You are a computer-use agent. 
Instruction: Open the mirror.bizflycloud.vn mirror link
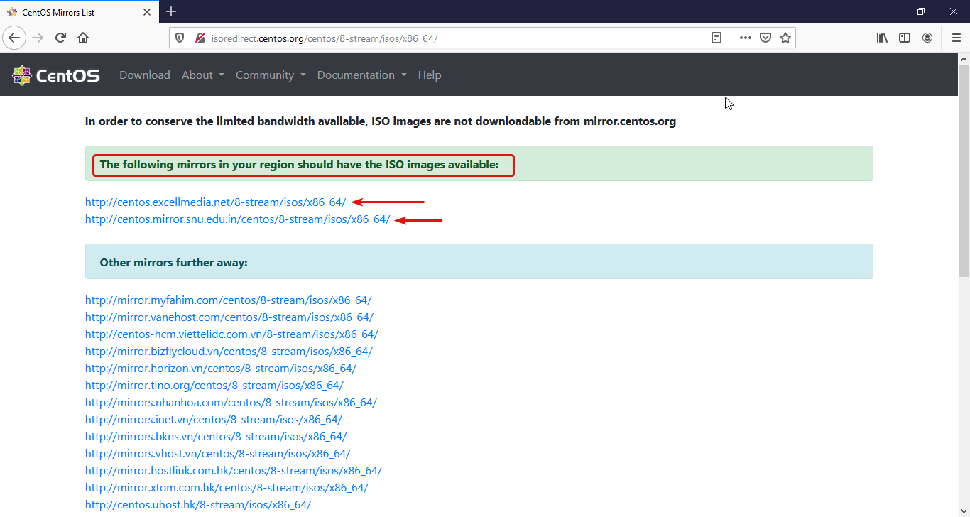[229, 351]
